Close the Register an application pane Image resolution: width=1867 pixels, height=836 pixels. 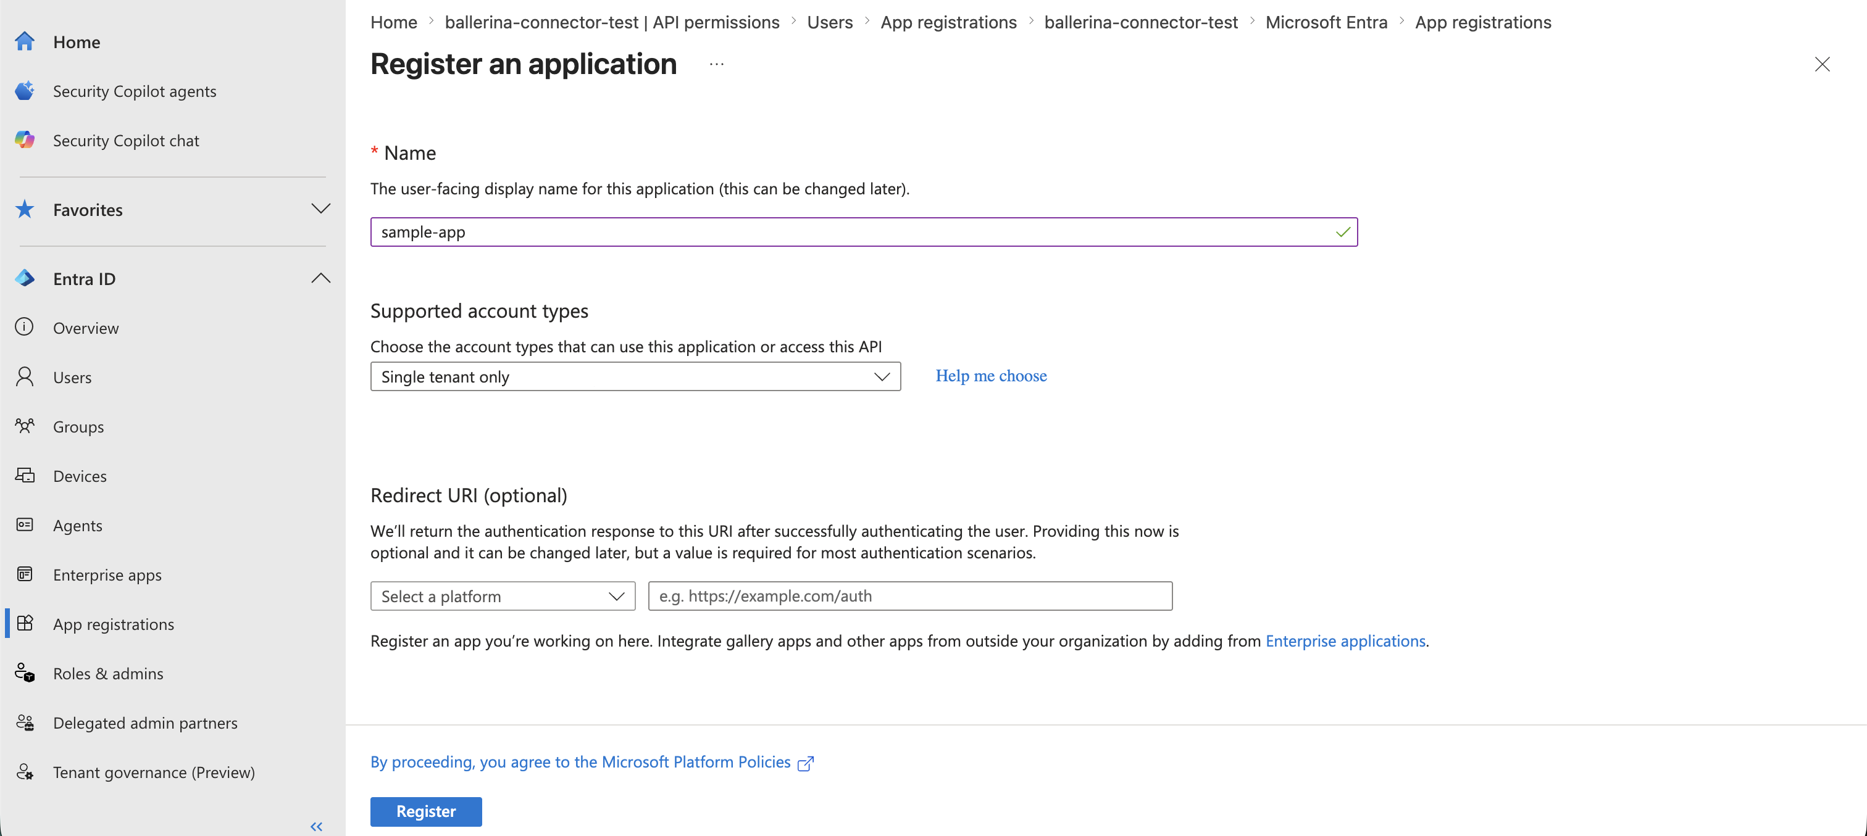click(1822, 64)
